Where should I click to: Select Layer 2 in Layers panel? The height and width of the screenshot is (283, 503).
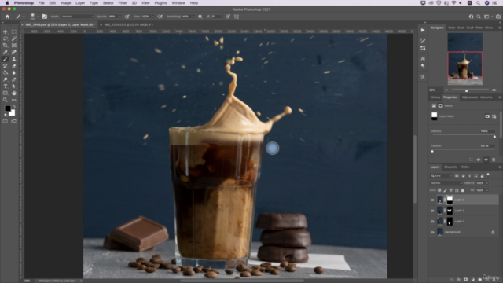[x=467, y=211]
